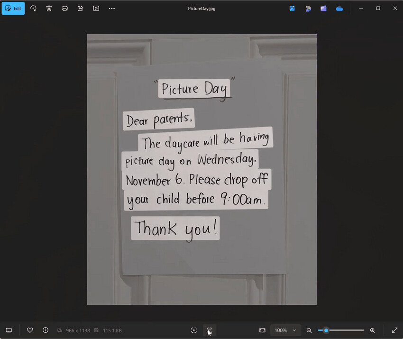Screen dimensions: 403x339
Task: Toggle the filmstrip view icon
Action: (9, 330)
